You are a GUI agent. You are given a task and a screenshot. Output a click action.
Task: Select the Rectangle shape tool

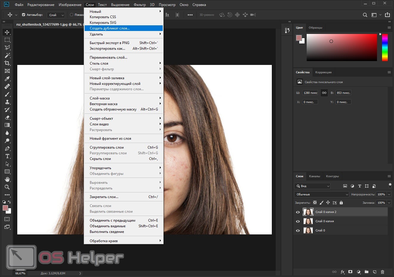click(x=7, y=172)
